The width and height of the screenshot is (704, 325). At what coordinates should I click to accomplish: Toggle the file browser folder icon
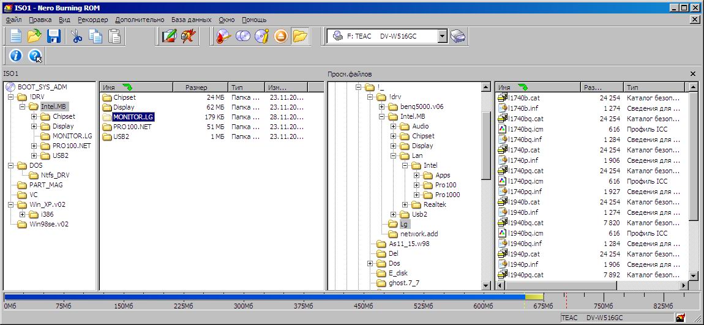(x=299, y=36)
